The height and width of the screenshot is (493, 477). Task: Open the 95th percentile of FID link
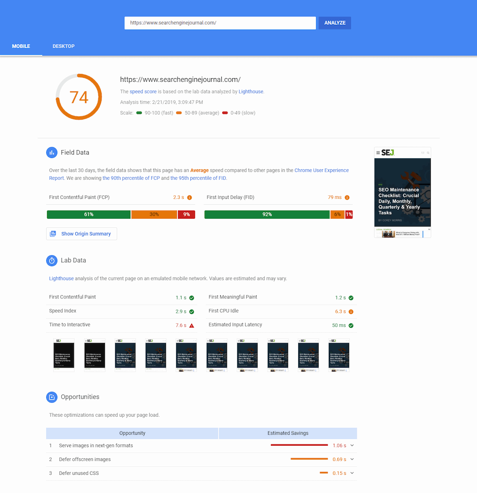coord(198,178)
